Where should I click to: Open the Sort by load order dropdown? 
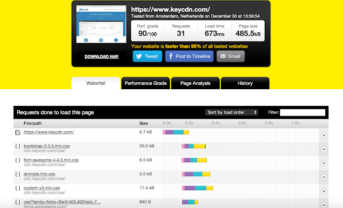pos(232,112)
